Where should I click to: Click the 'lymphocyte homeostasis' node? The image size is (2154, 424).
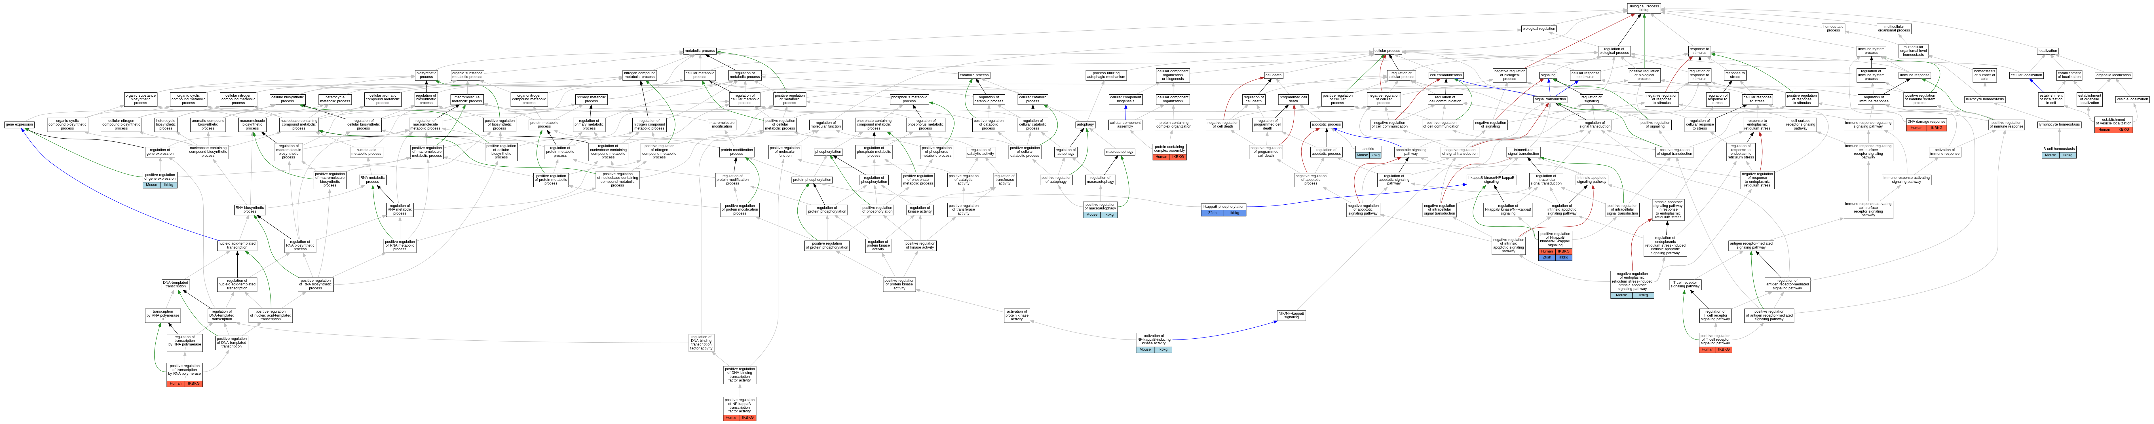[x=2059, y=125]
